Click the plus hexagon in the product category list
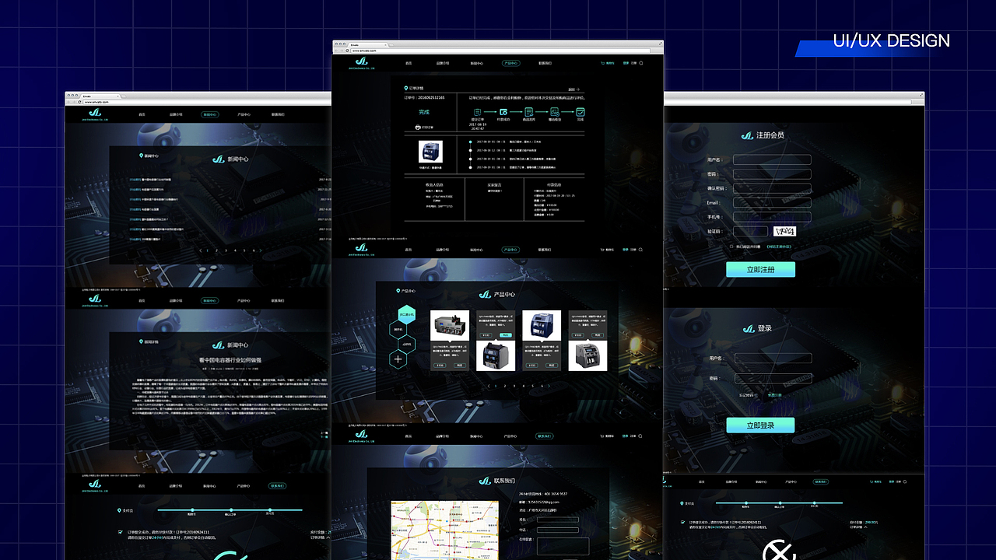The height and width of the screenshot is (560, 996). (398, 359)
